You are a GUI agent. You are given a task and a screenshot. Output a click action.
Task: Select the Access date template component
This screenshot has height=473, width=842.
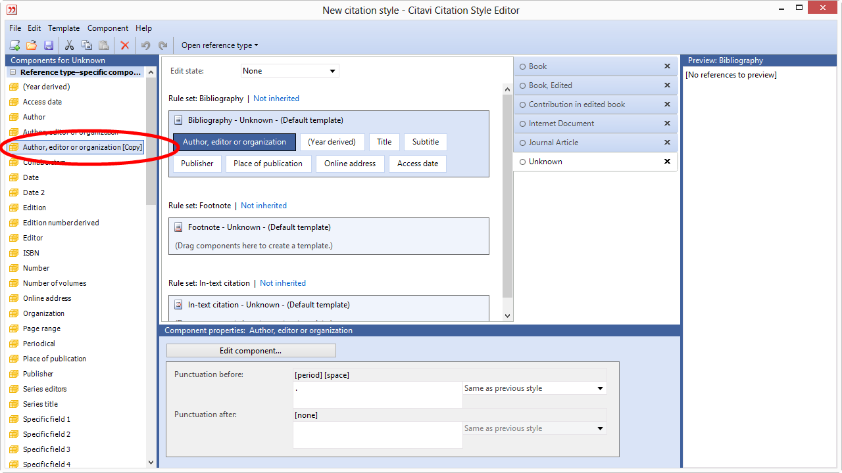[418, 164]
